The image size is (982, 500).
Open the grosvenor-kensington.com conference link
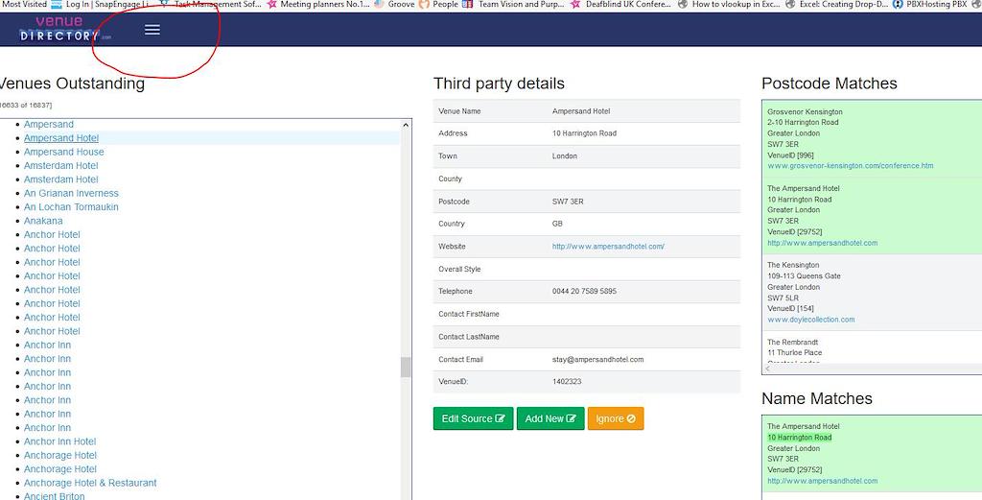pos(851,165)
